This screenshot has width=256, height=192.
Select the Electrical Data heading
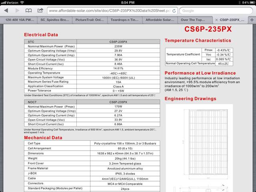click(41, 35)
